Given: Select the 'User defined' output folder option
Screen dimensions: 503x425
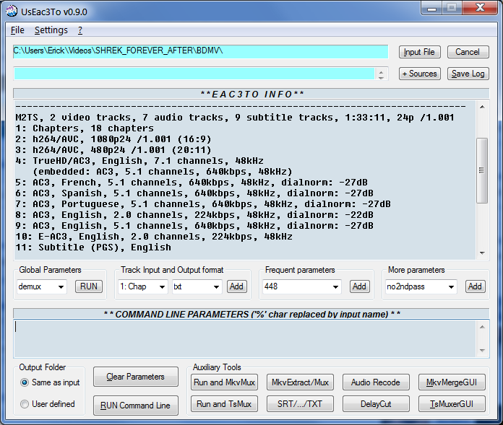Looking at the screenshot, I should click(x=48, y=404).
